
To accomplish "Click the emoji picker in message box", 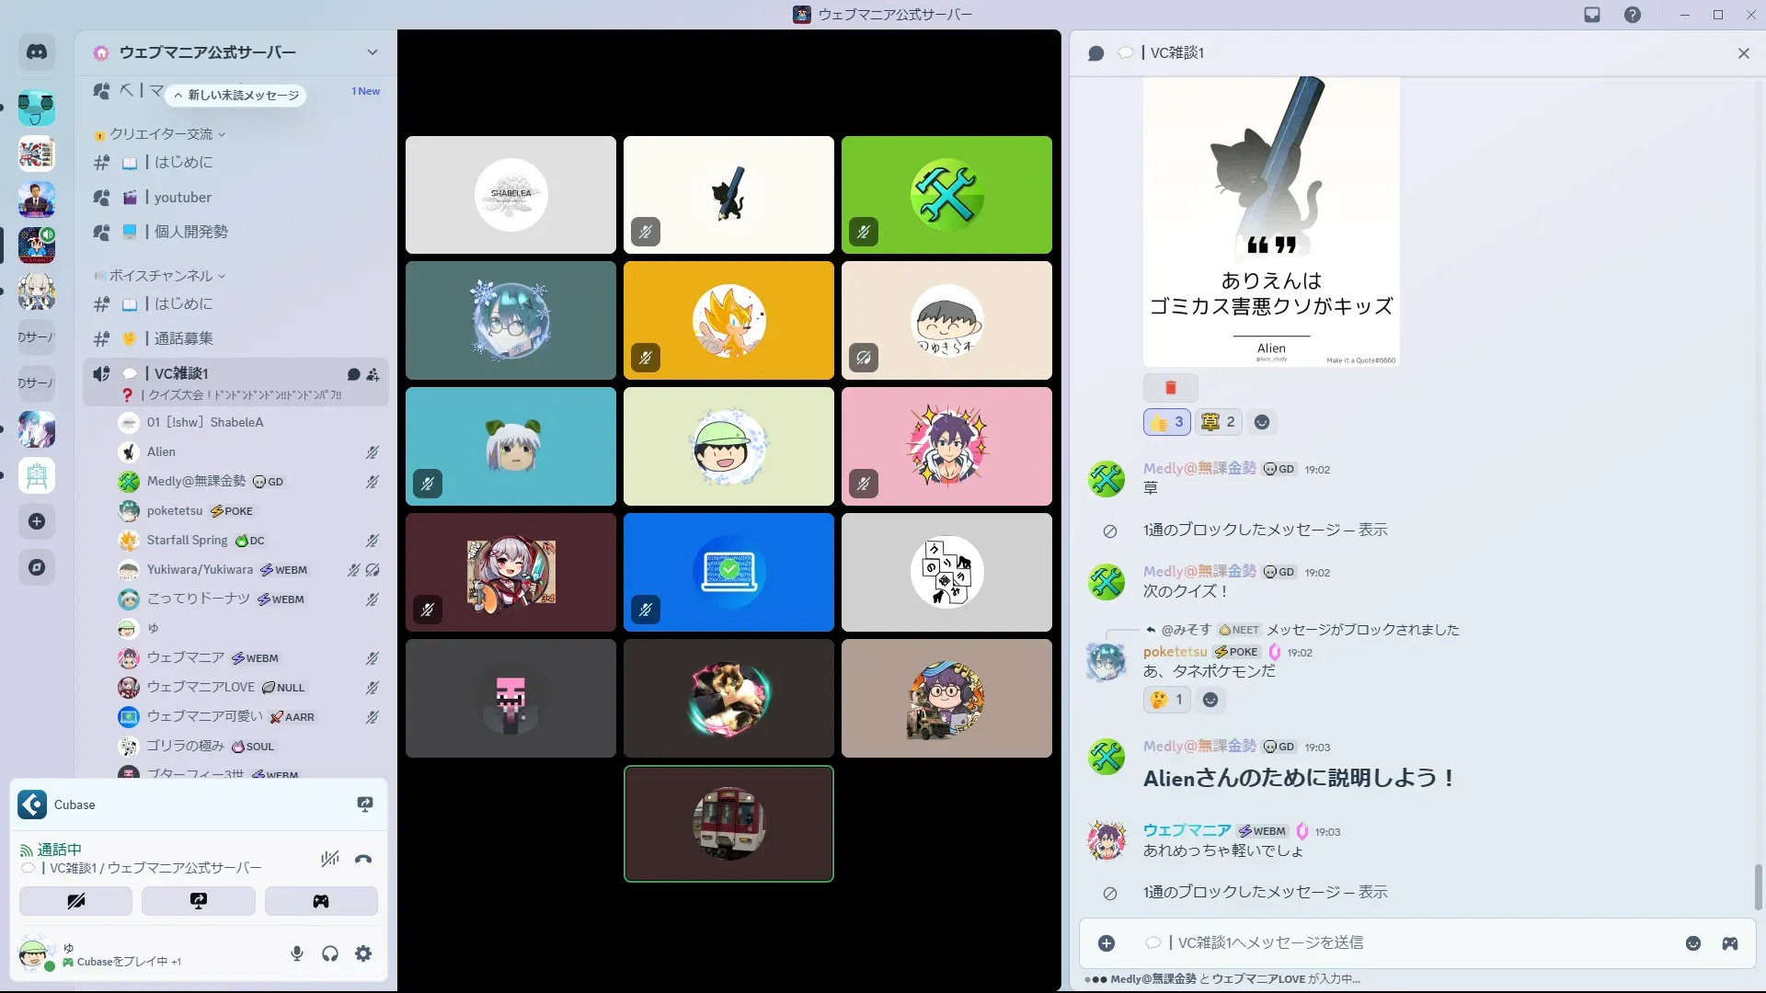I will tap(1692, 943).
